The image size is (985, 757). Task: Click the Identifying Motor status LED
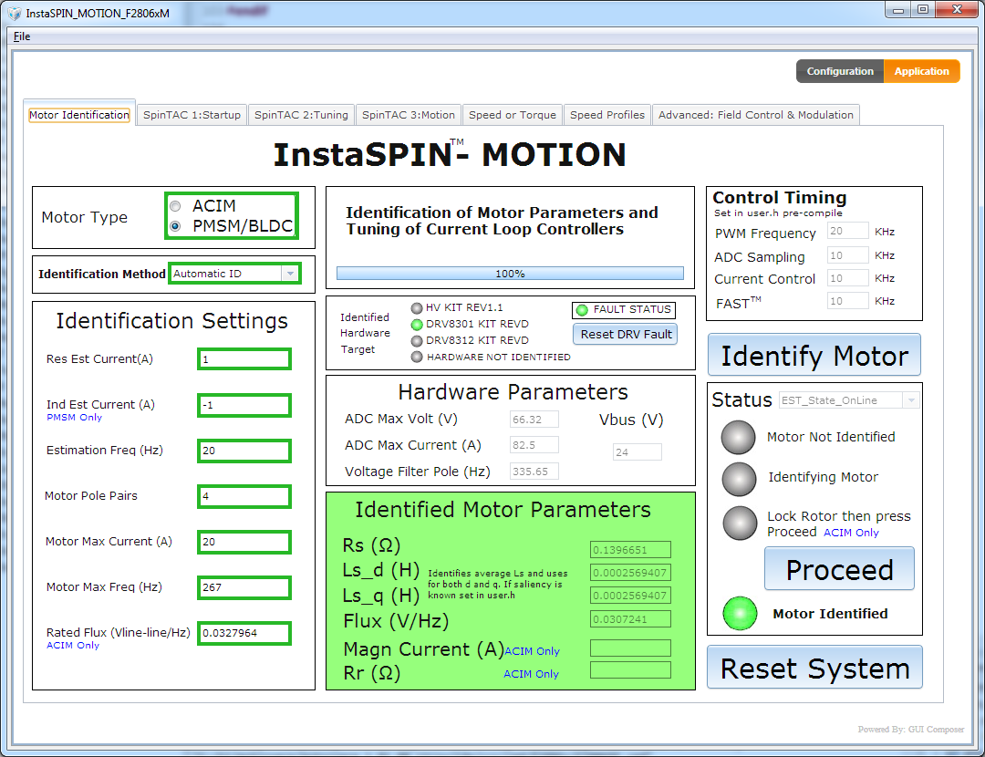pos(739,480)
